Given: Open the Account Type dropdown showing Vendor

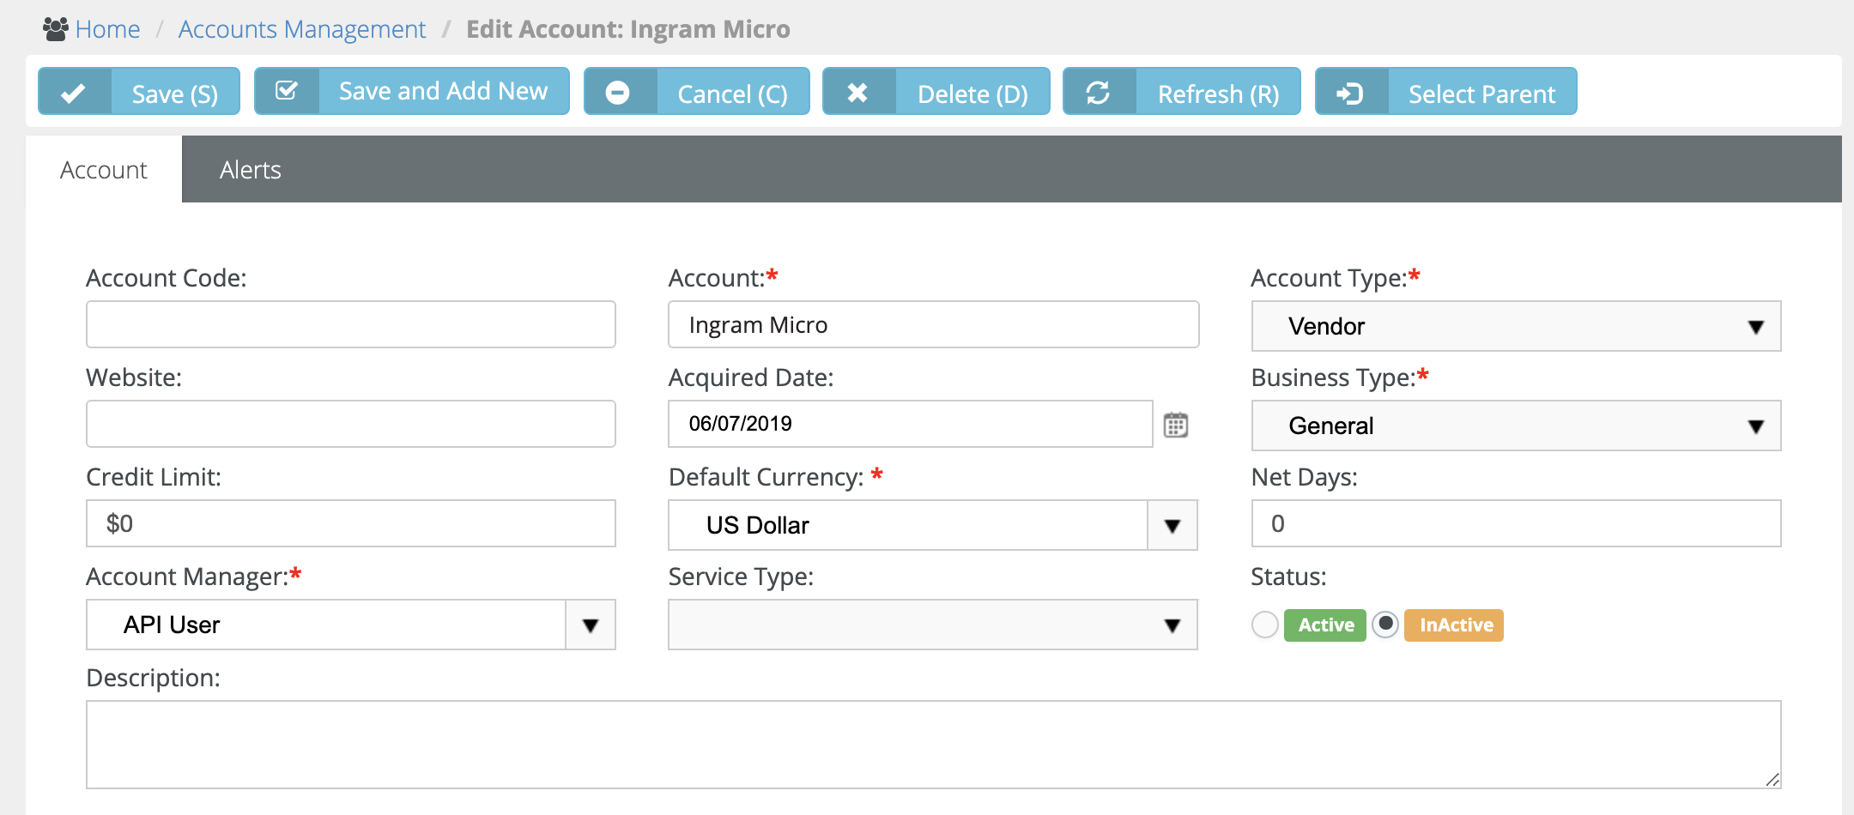Looking at the screenshot, I should click(x=1516, y=326).
